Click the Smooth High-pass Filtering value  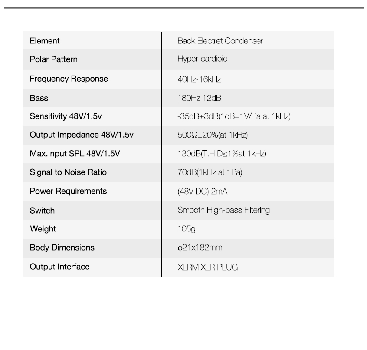click(x=223, y=210)
